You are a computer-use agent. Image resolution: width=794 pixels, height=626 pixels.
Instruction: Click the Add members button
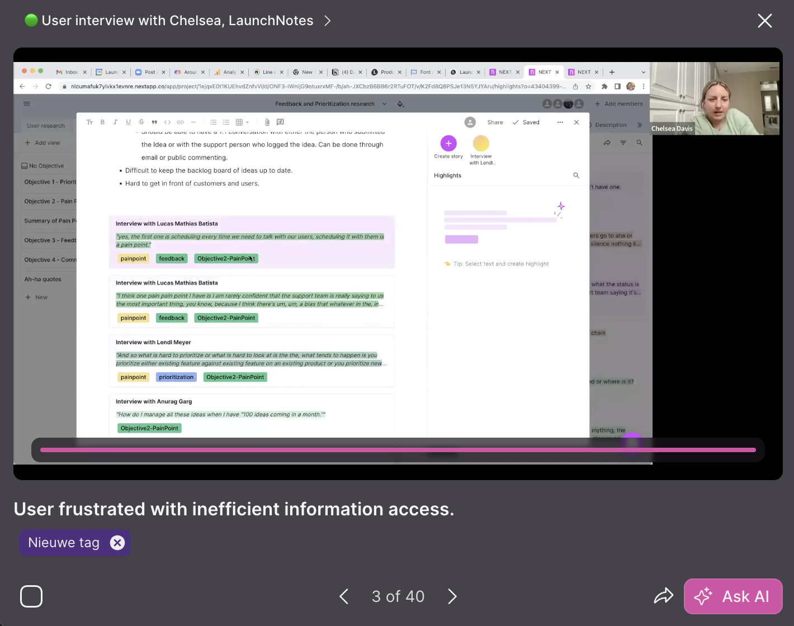[x=618, y=104]
